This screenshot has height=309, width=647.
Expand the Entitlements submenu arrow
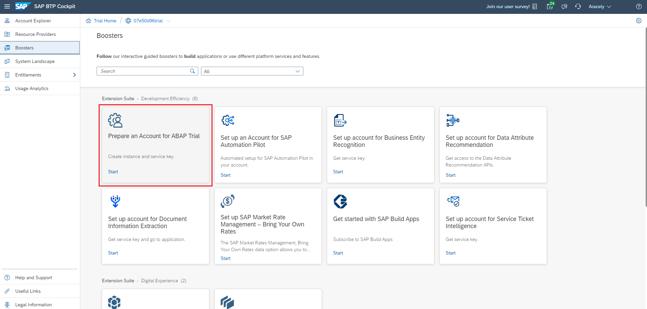click(75, 75)
